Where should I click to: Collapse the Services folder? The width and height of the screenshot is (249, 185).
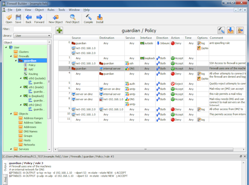pyautogui.click(x=11, y=149)
